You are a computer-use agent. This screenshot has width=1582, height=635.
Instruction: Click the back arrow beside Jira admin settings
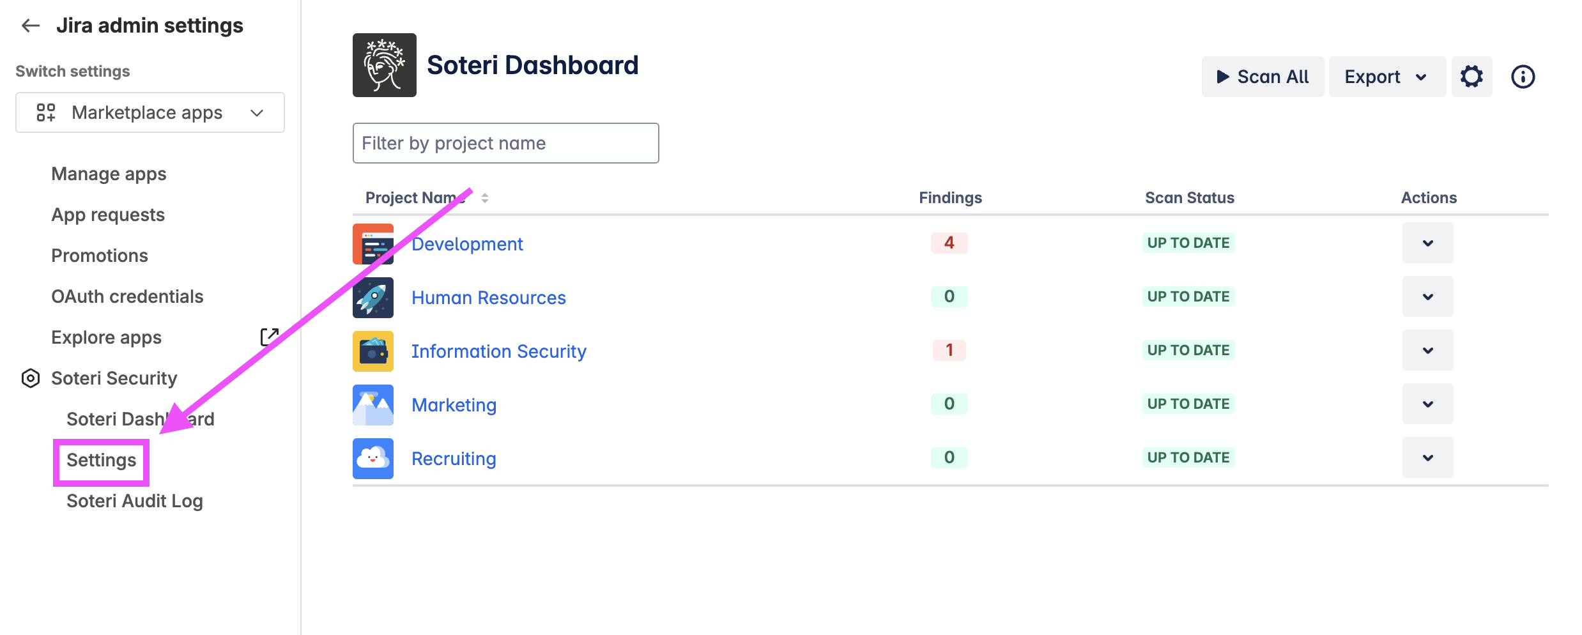click(x=30, y=26)
